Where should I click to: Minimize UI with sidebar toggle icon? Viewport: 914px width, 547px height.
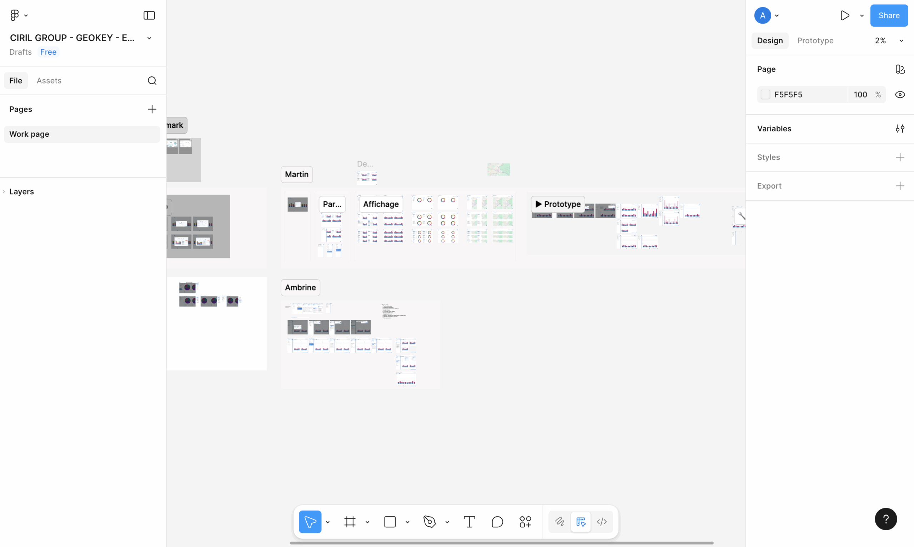pos(149,15)
